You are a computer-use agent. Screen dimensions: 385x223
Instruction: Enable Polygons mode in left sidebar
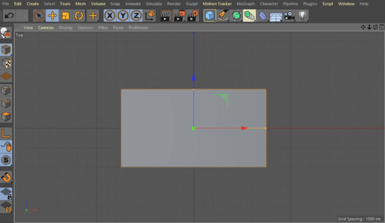tap(6, 117)
